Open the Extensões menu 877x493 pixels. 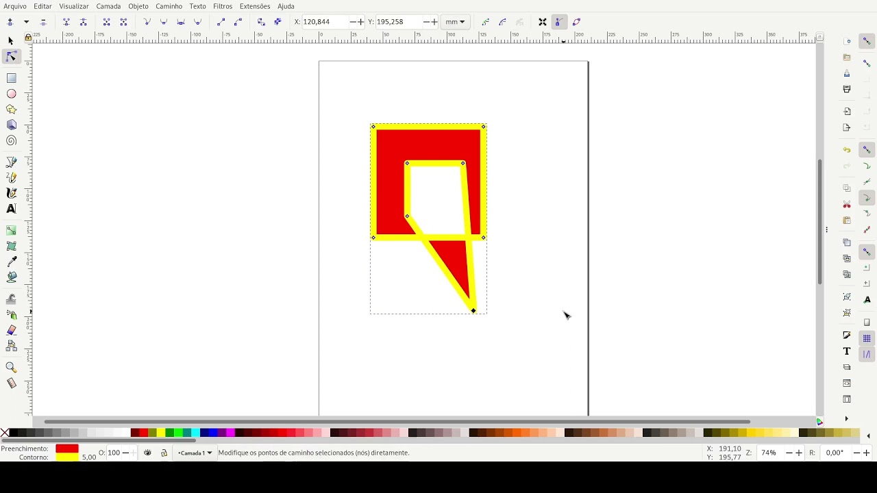[x=255, y=6]
